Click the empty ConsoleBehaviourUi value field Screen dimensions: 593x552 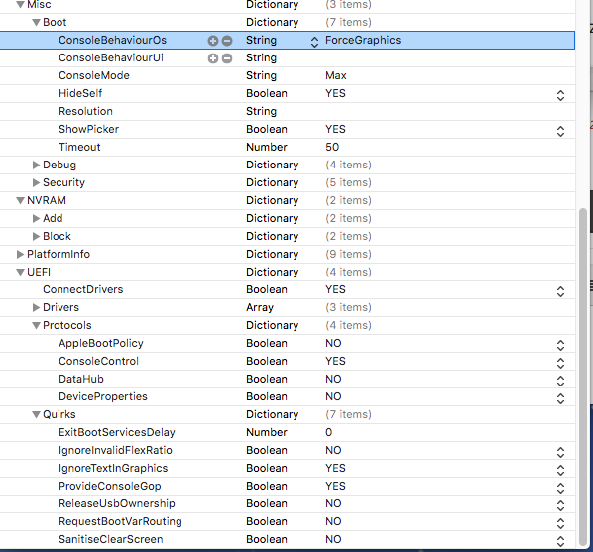pyautogui.click(x=448, y=57)
